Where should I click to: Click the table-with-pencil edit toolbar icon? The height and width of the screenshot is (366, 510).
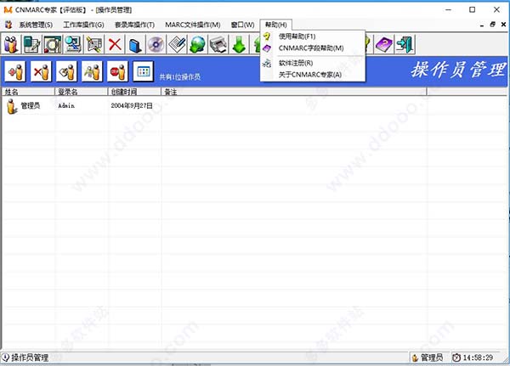(31, 44)
